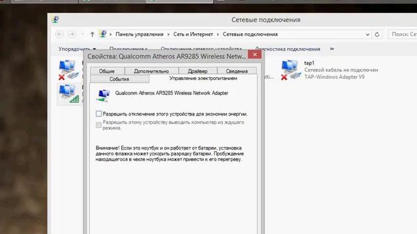The image size is (417, 234).
Task: Click the Свойства dialog title bar
Action: click(167, 57)
